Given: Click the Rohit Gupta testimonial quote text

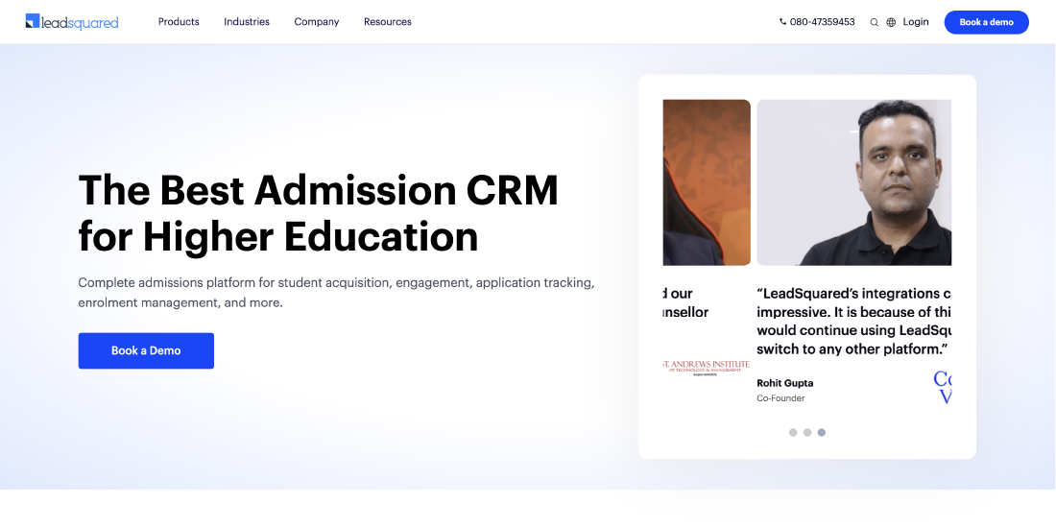Looking at the screenshot, I should pyautogui.click(x=853, y=321).
